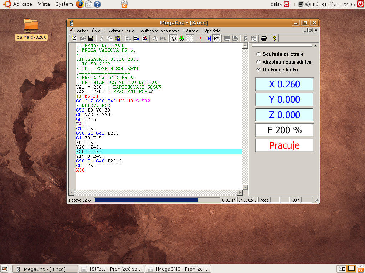The width and height of the screenshot is (365, 273).
Task: Click the scroll down arrow of code editor
Action: tap(245, 187)
